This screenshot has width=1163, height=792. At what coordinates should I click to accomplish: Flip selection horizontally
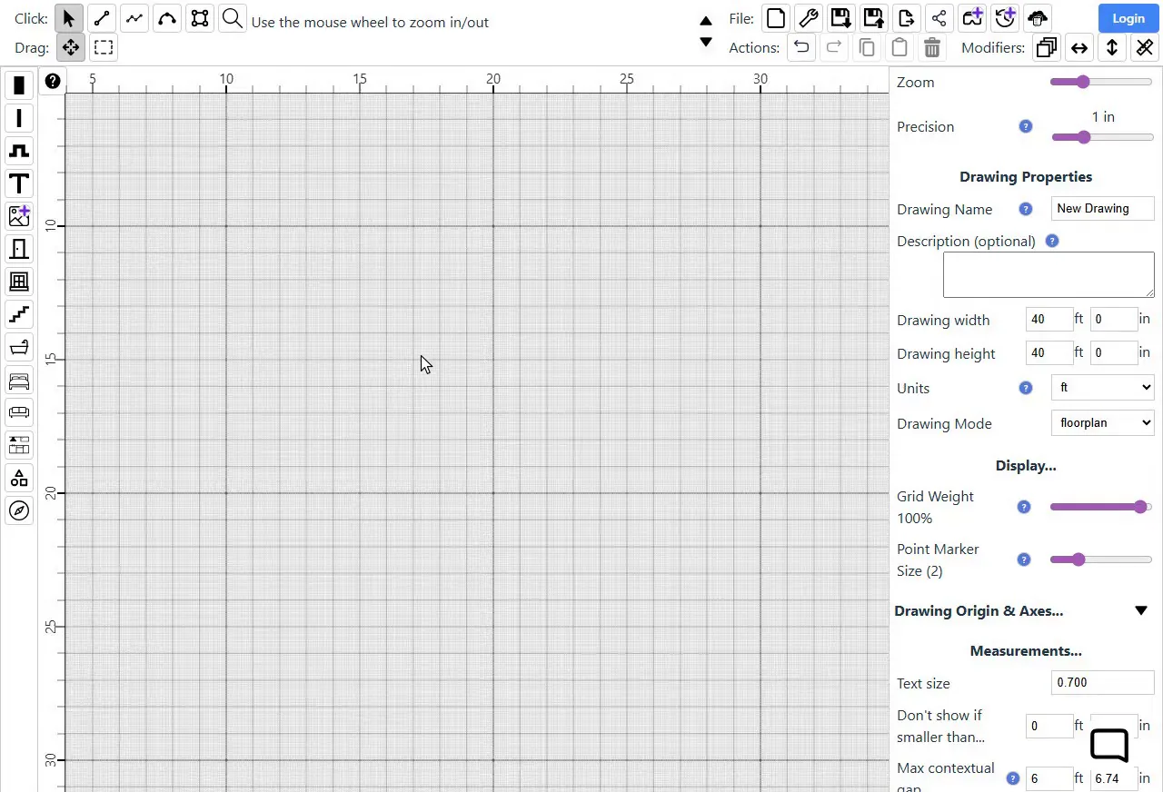pos(1079,47)
